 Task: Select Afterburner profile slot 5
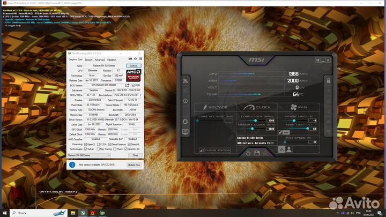point(329,132)
